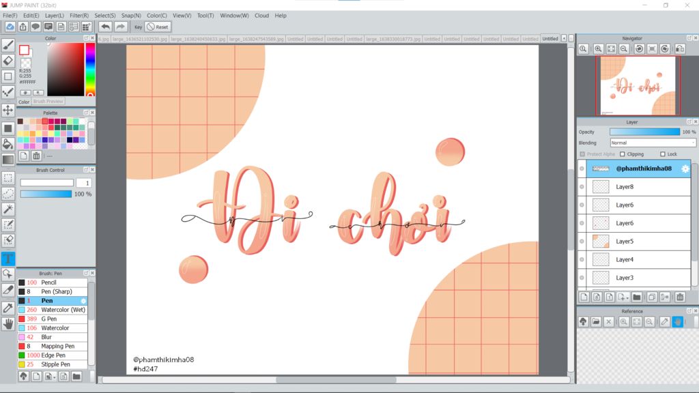Expand the add-layer dropdown in Layer panel
The height and width of the screenshot is (393, 699).
point(623,297)
